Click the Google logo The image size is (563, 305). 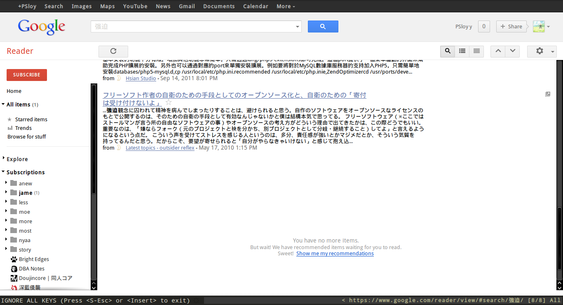(42, 27)
